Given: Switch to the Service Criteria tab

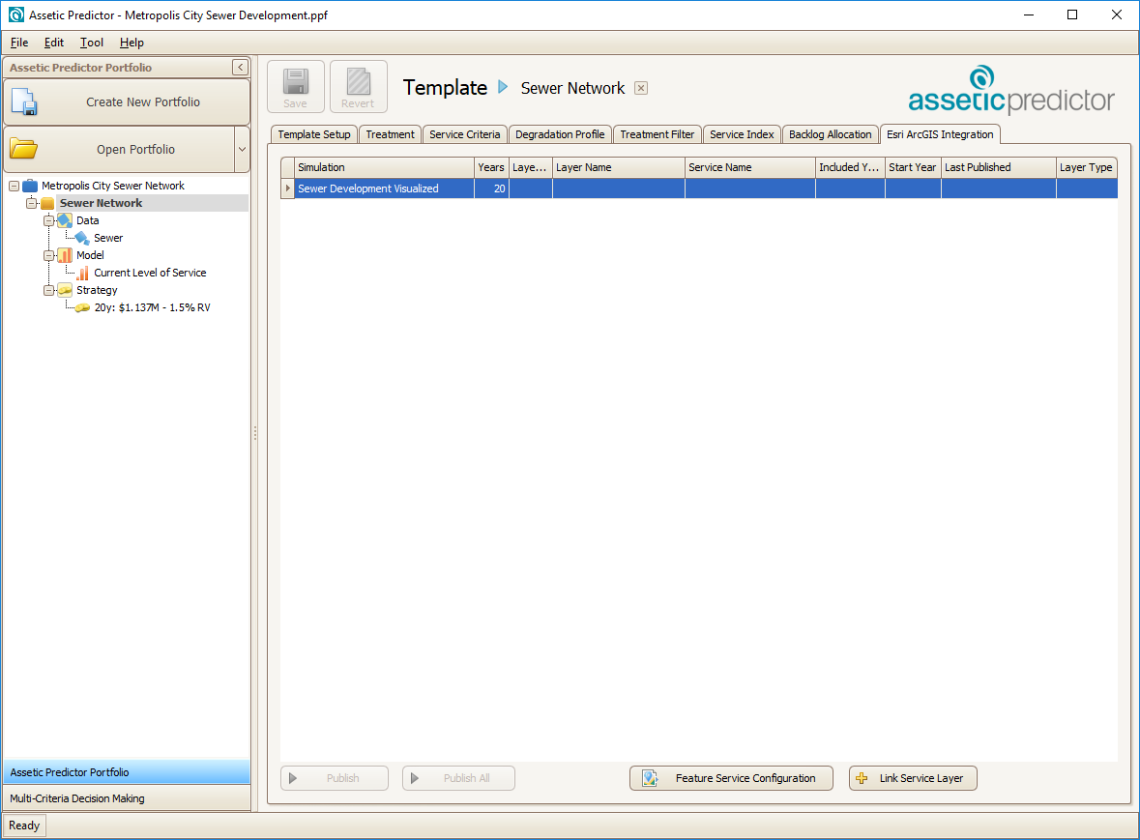Looking at the screenshot, I should pyautogui.click(x=464, y=134).
